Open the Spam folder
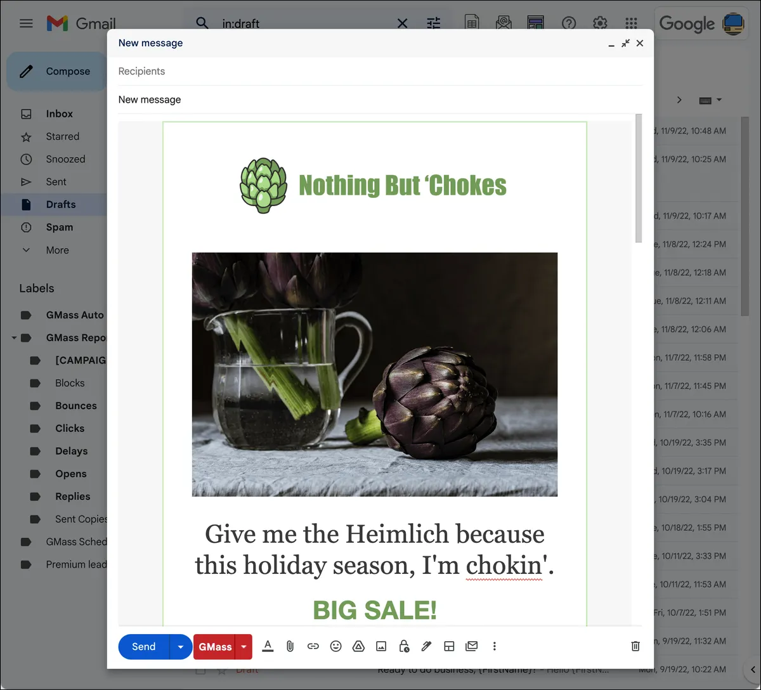Viewport: 761px width, 690px height. 59,227
